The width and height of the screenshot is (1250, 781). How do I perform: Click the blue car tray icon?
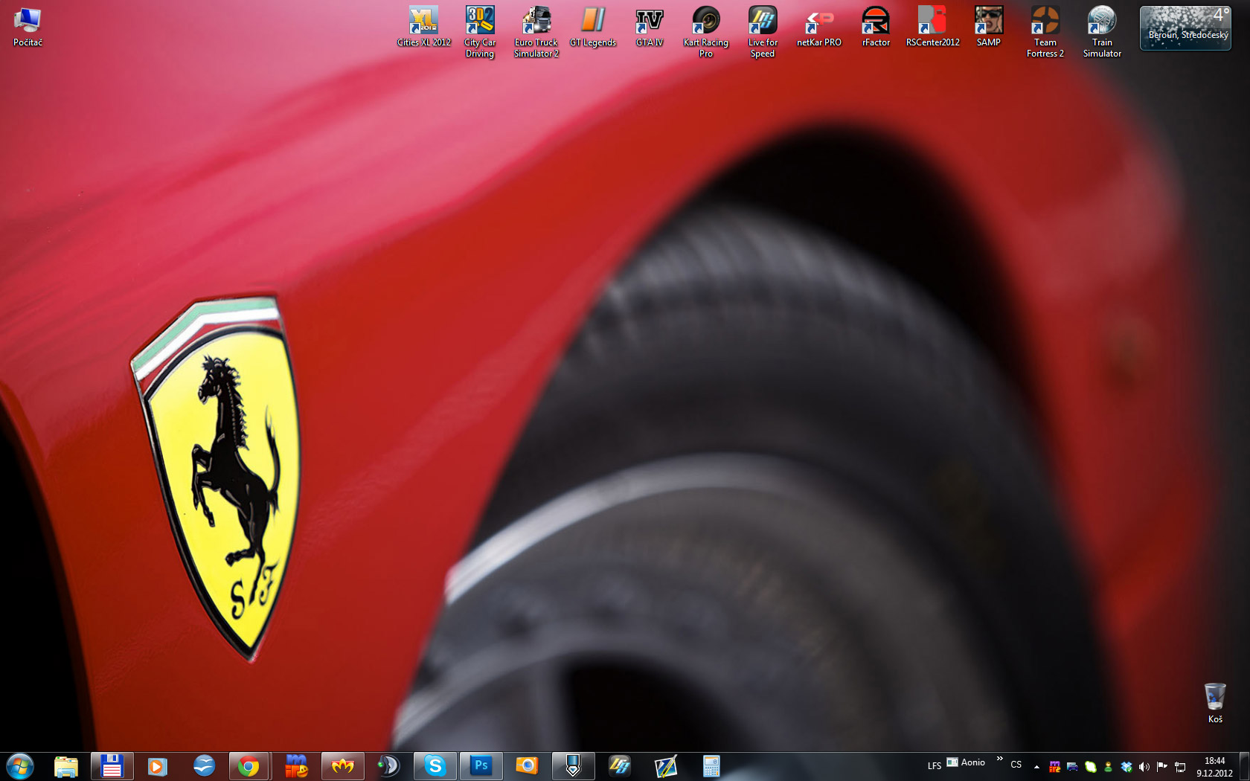[1072, 767]
